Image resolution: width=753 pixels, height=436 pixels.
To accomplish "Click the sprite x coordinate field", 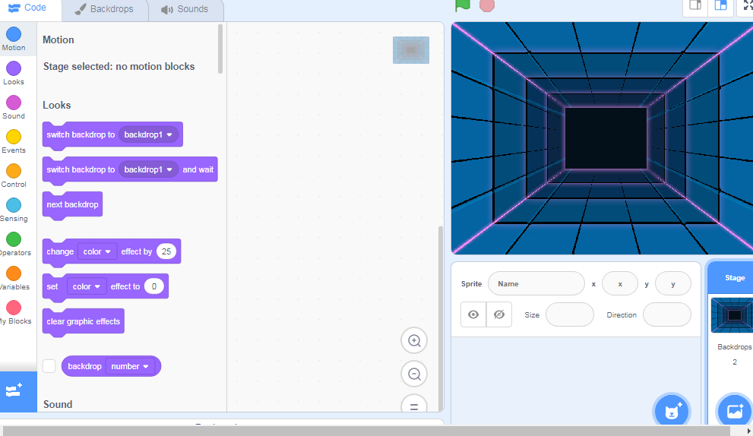I will (x=620, y=284).
